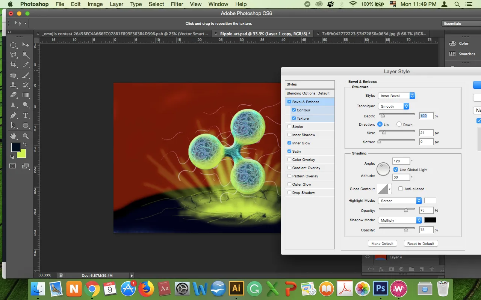Select the Polygonal Lasso tool
Screen dimensions: 481x300
13,55
